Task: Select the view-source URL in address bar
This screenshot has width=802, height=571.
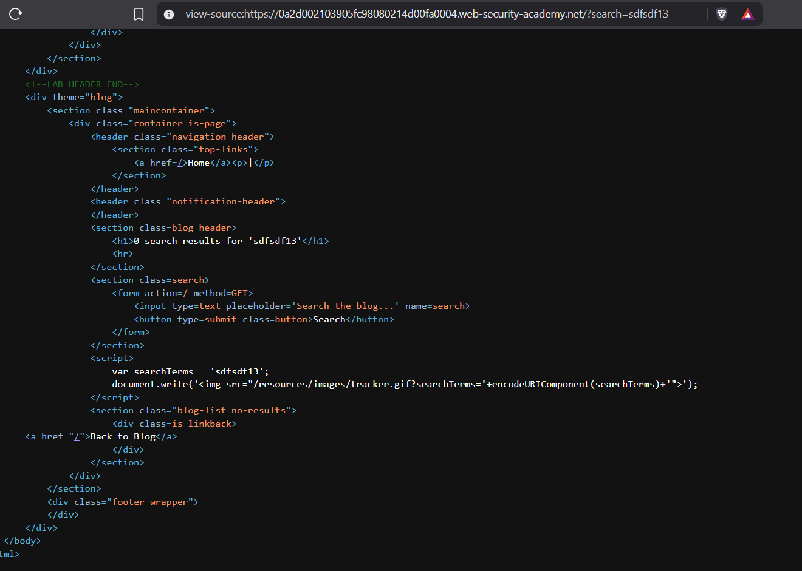Action: point(427,14)
